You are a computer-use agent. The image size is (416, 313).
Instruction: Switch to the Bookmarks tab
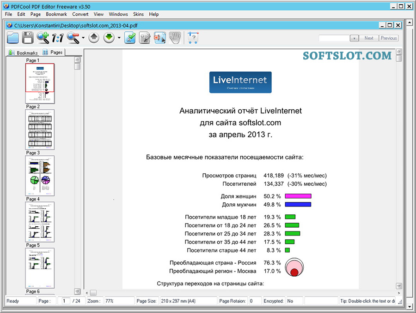click(x=24, y=53)
